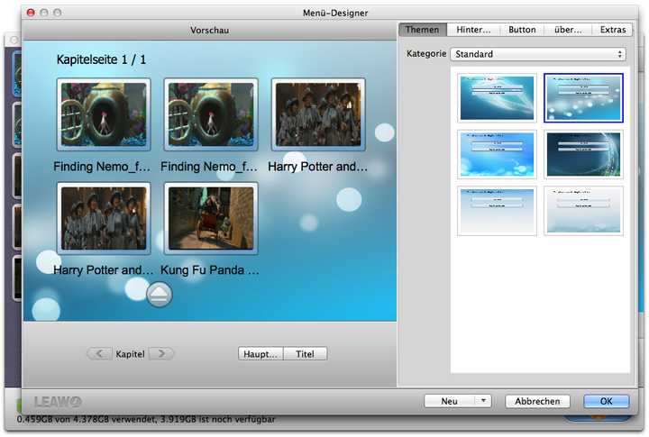
Task: Click the Kung Fu Panda chapter thumbnail
Action: [x=211, y=218]
